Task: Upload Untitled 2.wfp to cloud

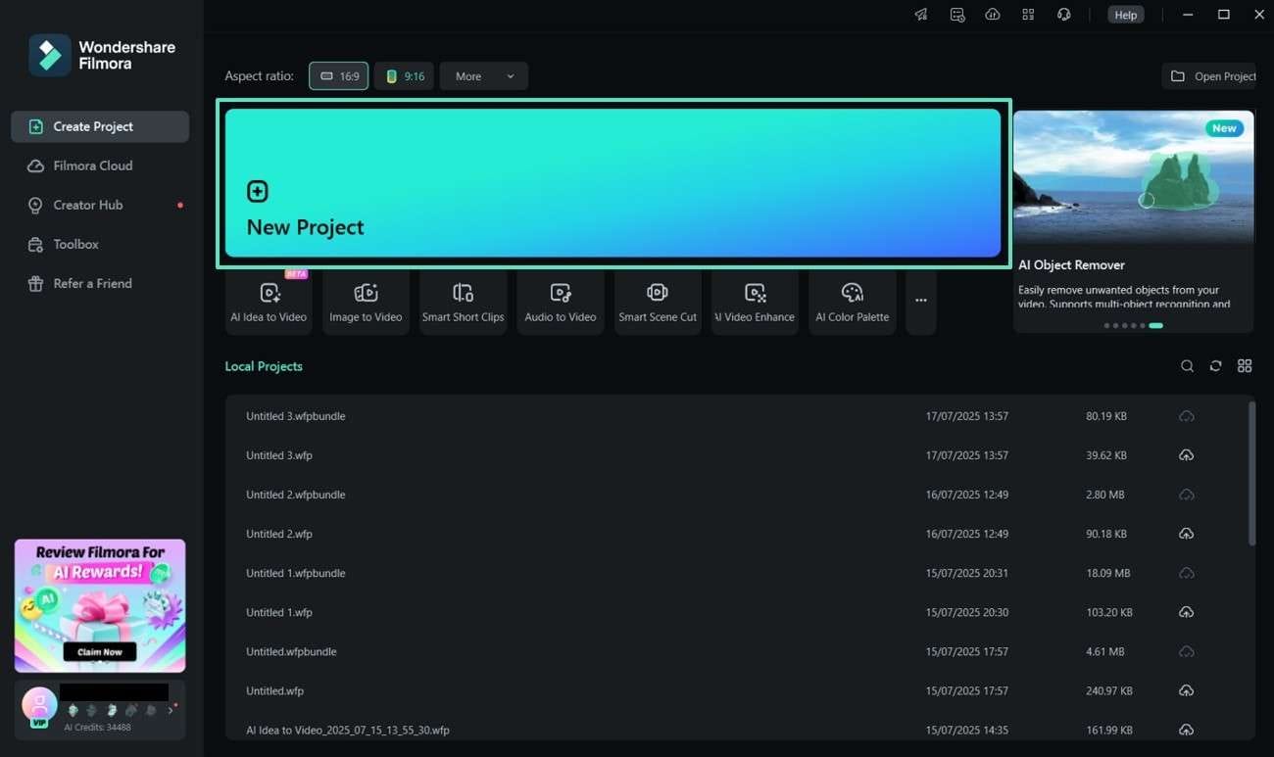Action: 1186,534
